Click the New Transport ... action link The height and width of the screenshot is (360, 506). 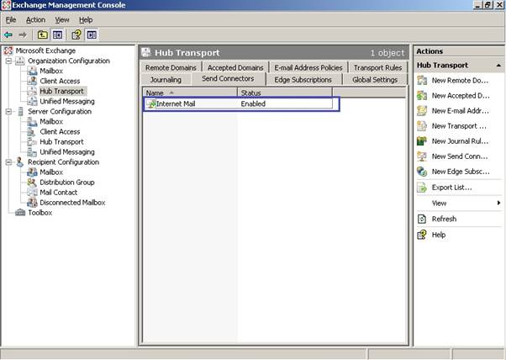[x=459, y=126]
